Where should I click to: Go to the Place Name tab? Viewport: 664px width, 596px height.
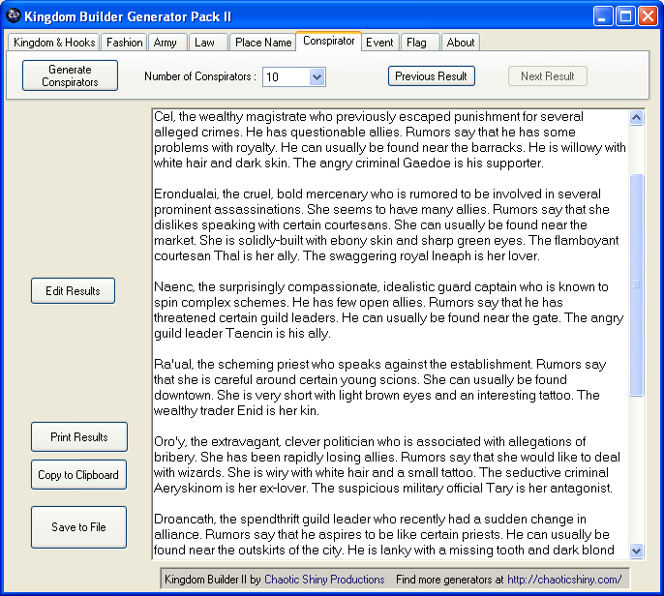(x=262, y=43)
